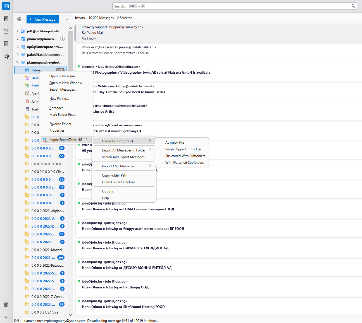362x323 pixels.
Task: Open folder pane options three-dot button
Action: [x=66, y=19]
